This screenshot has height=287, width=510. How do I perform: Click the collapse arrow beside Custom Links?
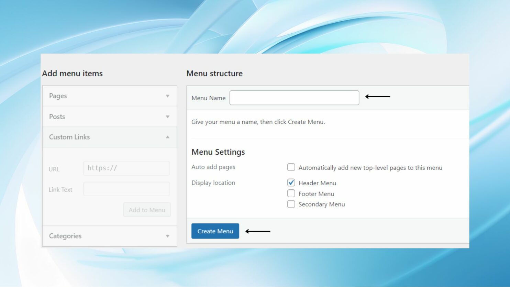[167, 137]
